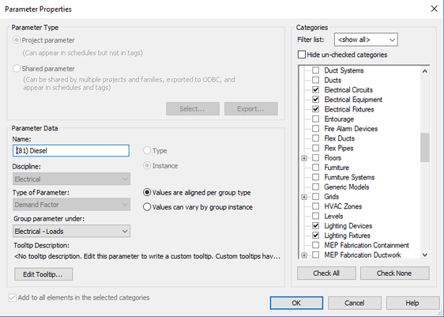Viewport: 444px width, 317px height.
Task: Check the Levels category
Action: point(315,216)
